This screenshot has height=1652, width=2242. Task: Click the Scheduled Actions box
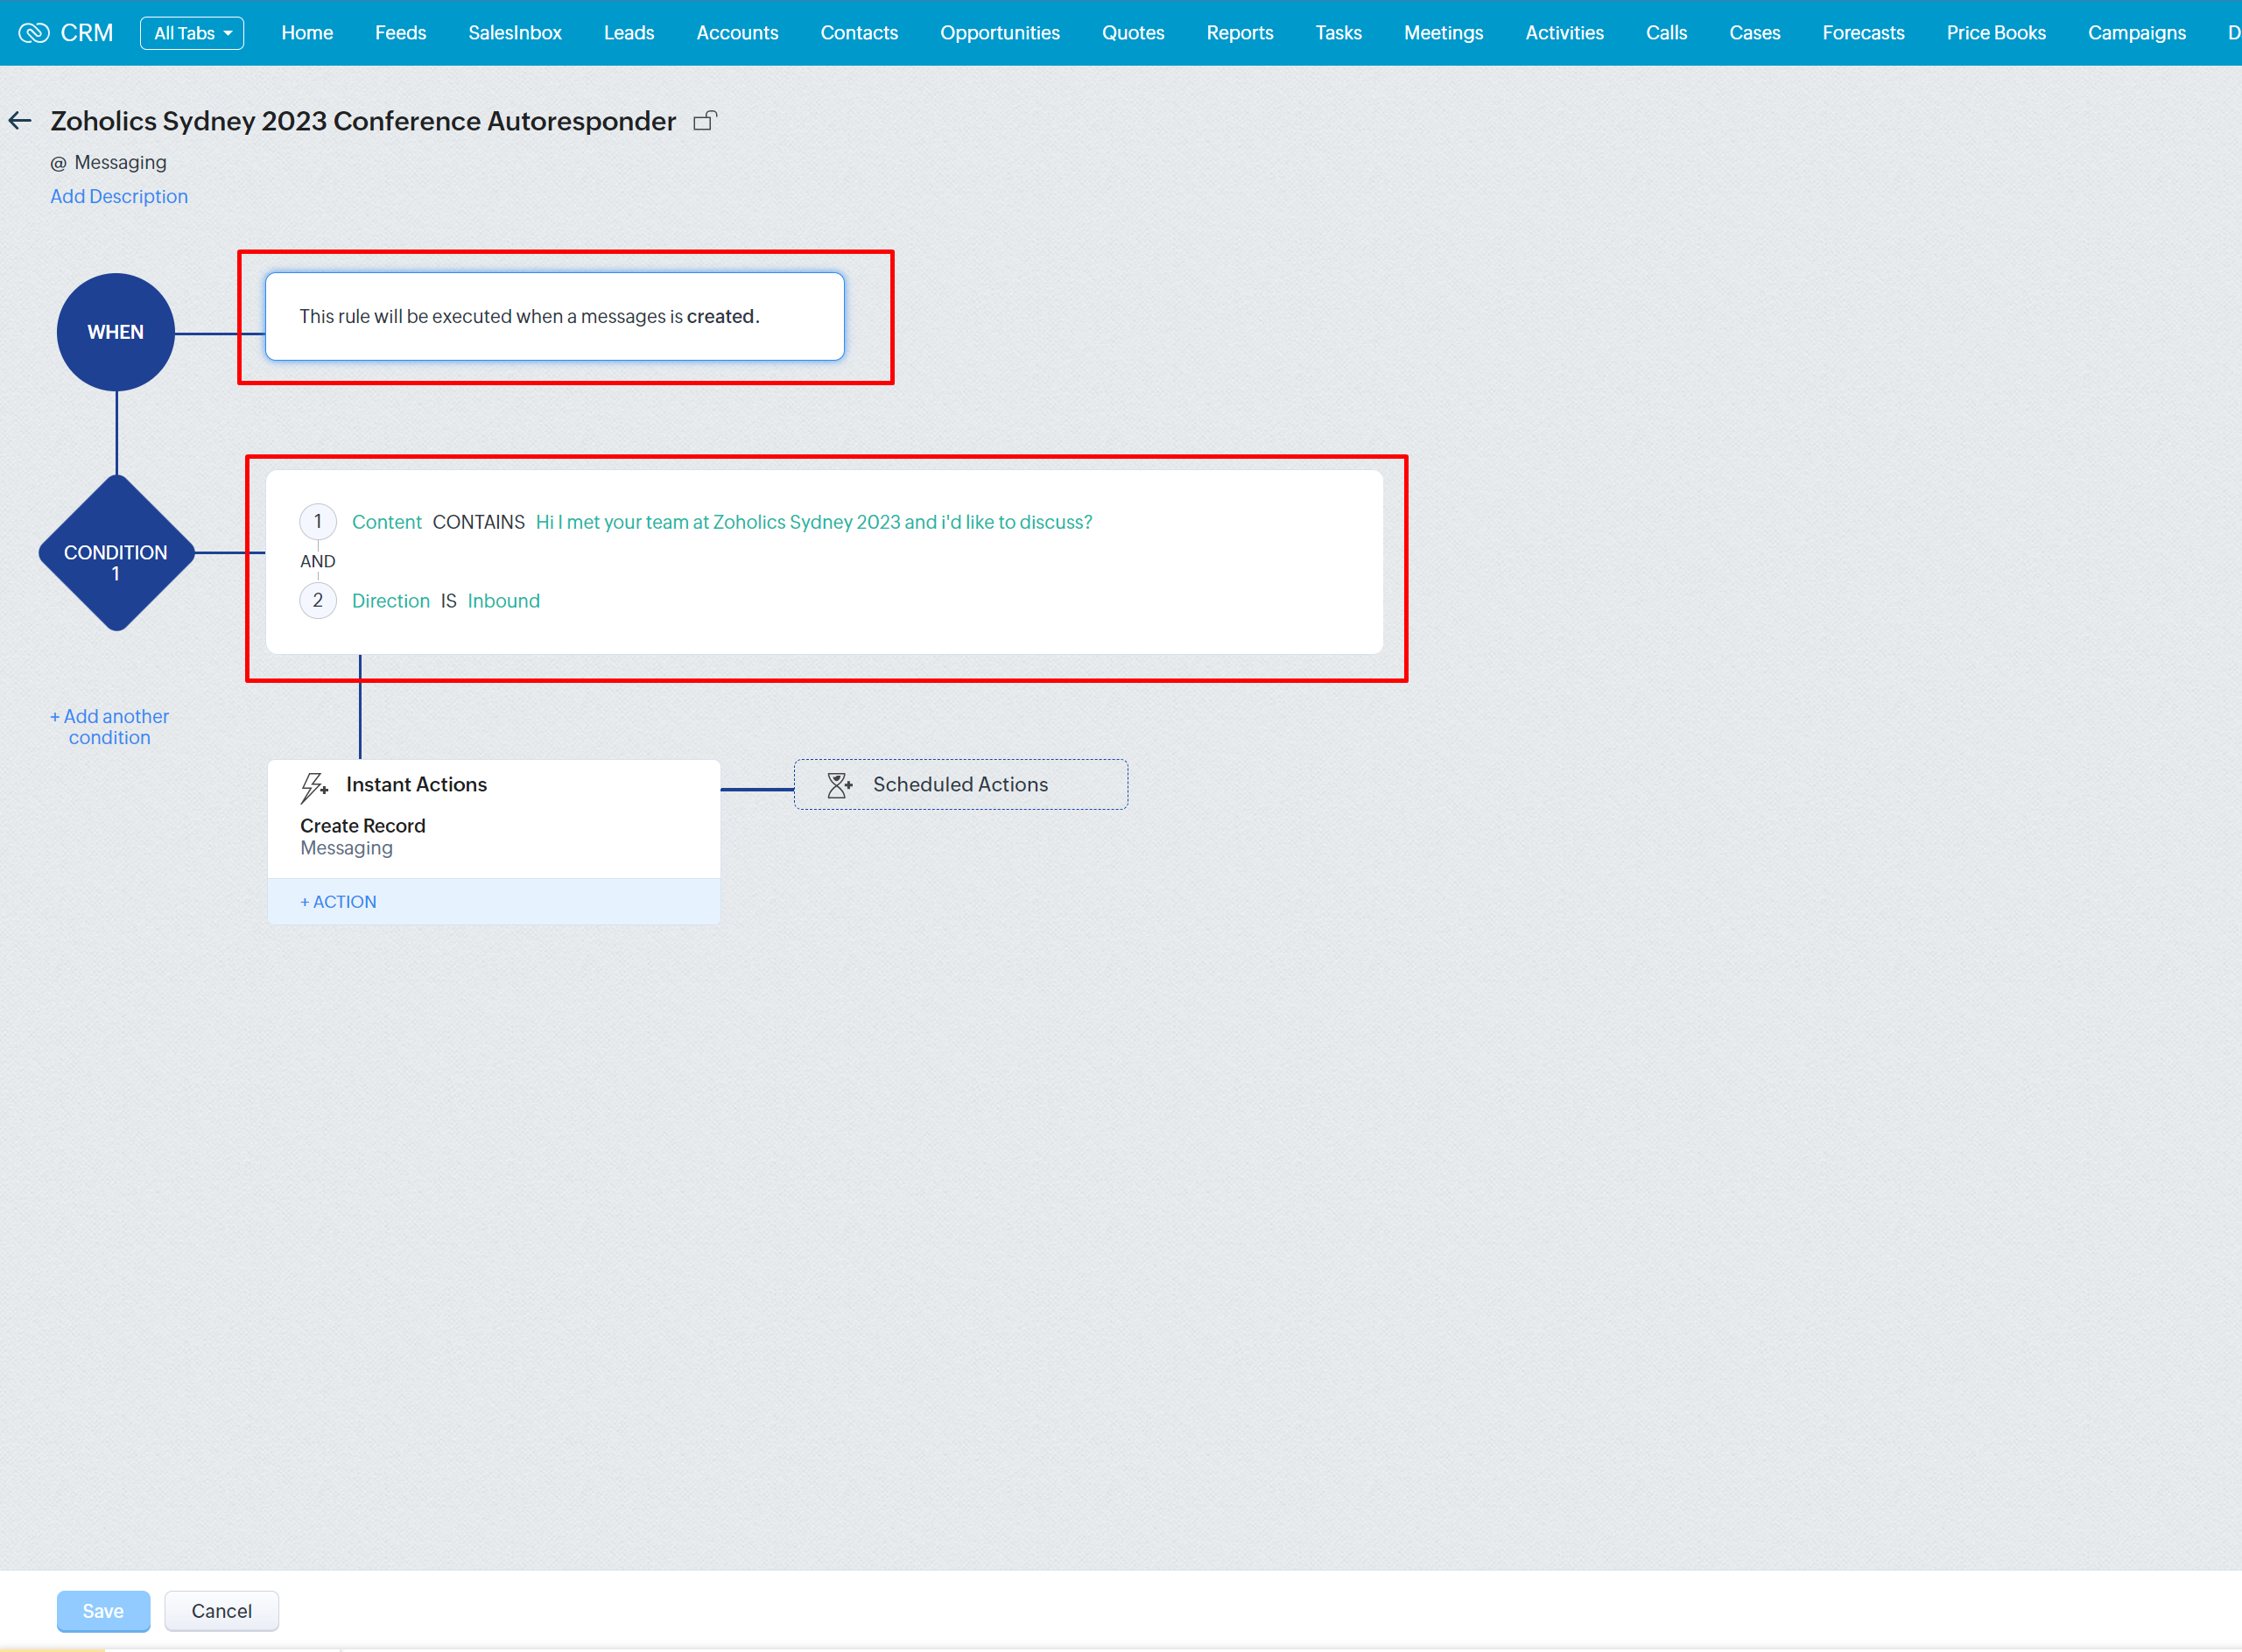pyautogui.click(x=961, y=785)
